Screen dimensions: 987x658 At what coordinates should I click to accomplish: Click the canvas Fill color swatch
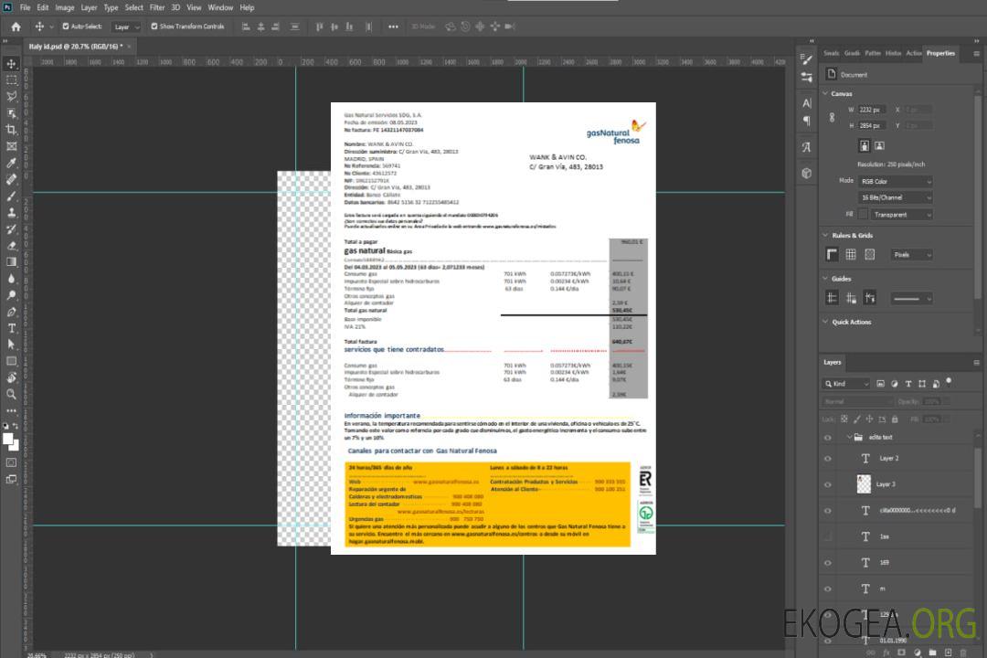tap(864, 215)
